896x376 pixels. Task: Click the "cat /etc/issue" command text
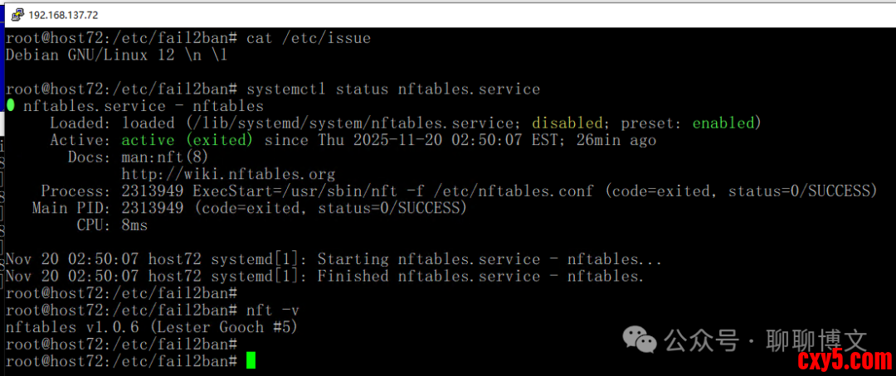pyautogui.click(x=309, y=38)
